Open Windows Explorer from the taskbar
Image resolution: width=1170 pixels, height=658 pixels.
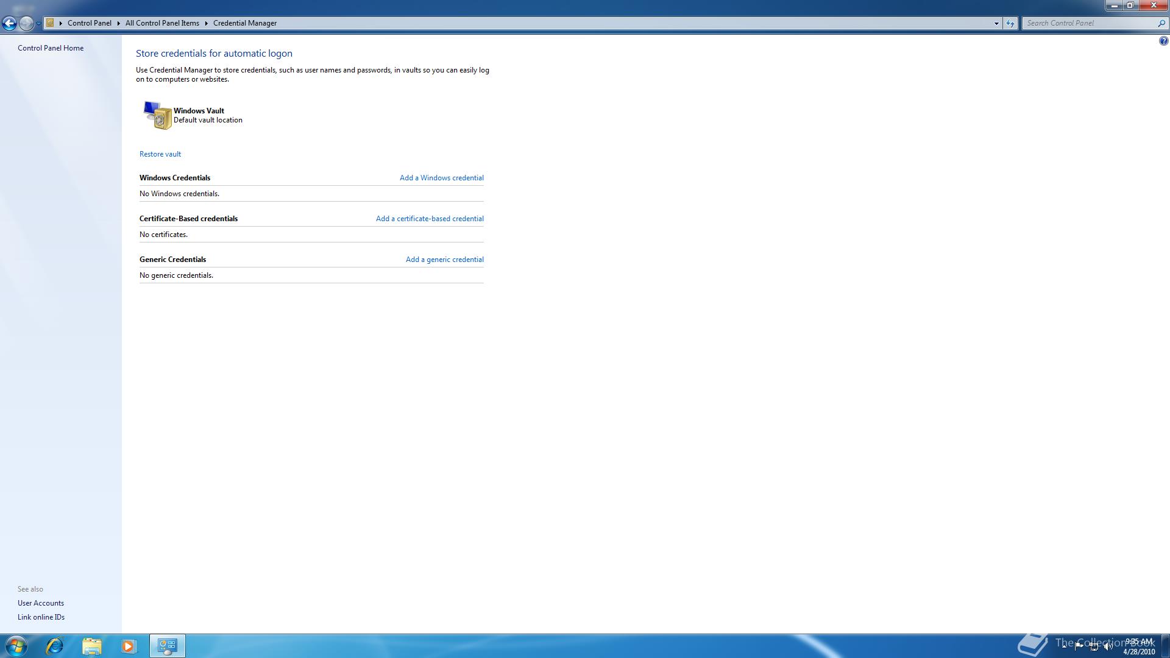(91, 646)
